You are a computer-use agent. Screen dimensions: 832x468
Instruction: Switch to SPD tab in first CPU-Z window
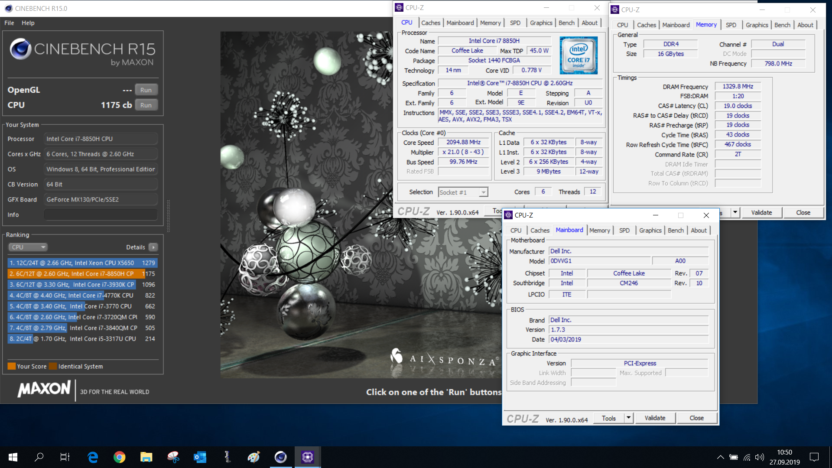[x=515, y=23]
